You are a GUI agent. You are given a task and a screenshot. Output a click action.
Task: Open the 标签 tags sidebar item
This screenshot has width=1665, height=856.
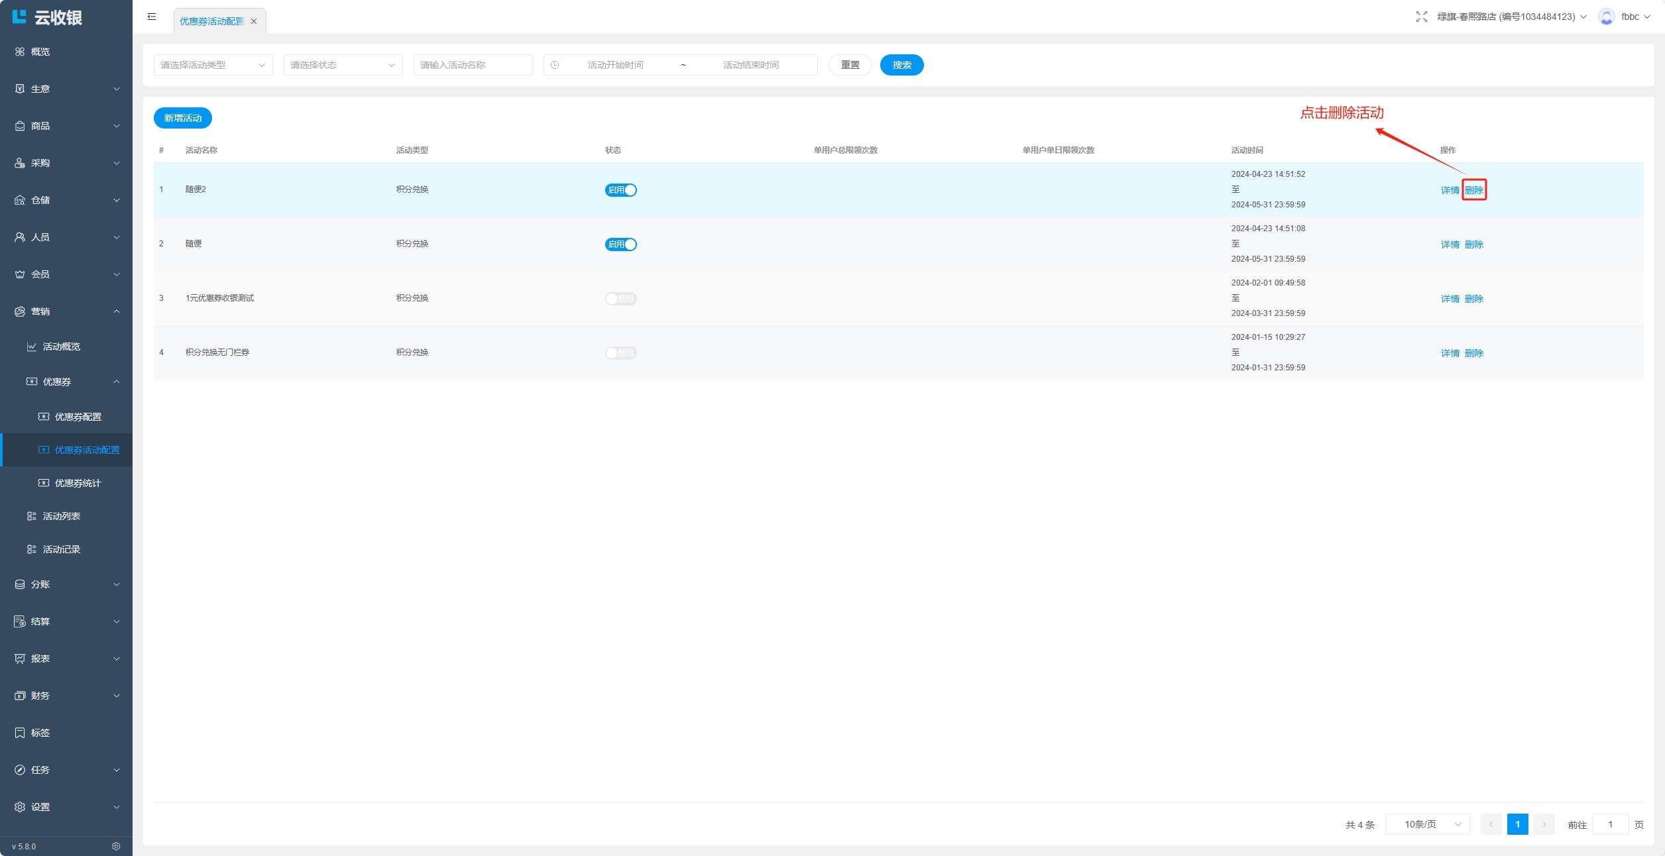point(40,733)
